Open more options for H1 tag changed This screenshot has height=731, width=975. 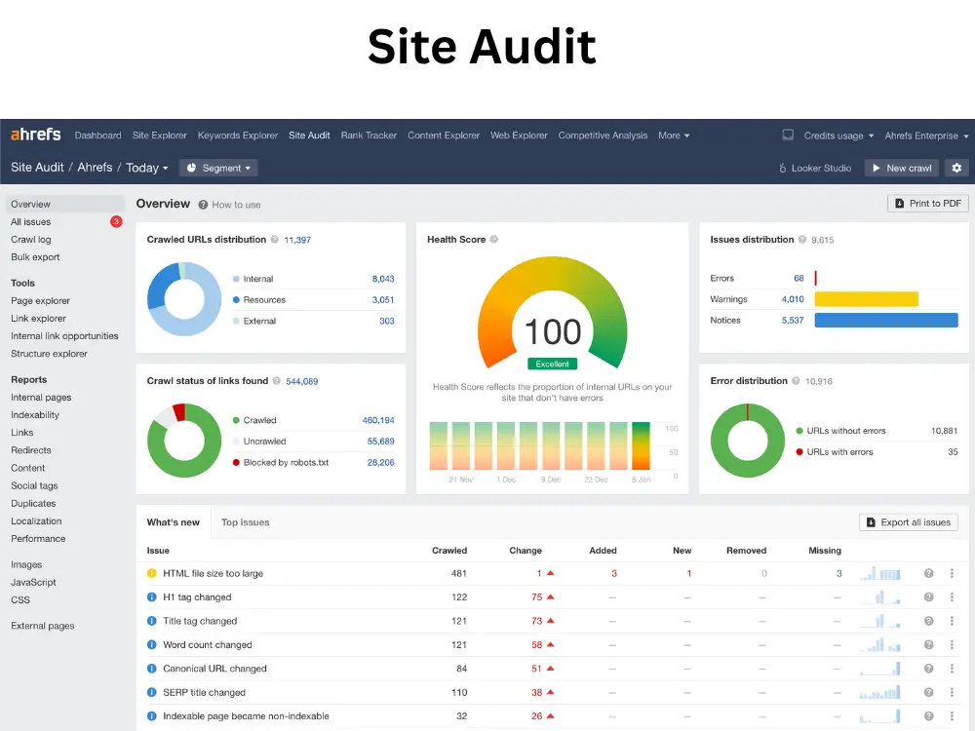[x=952, y=596]
